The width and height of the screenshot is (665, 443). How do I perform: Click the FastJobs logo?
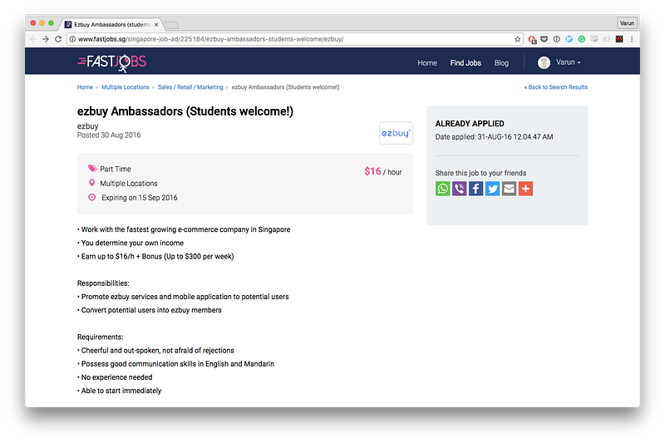[x=112, y=62]
